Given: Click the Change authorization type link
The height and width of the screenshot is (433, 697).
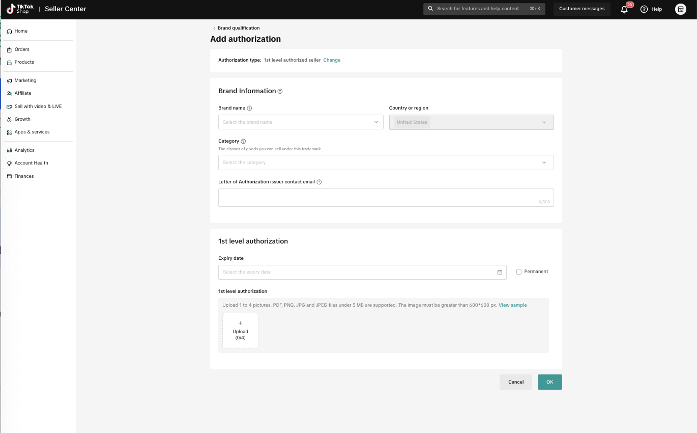Looking at the screenshot, I should [x=332, y=60].
